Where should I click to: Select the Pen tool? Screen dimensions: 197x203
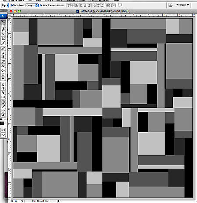(x=3, y=84)
